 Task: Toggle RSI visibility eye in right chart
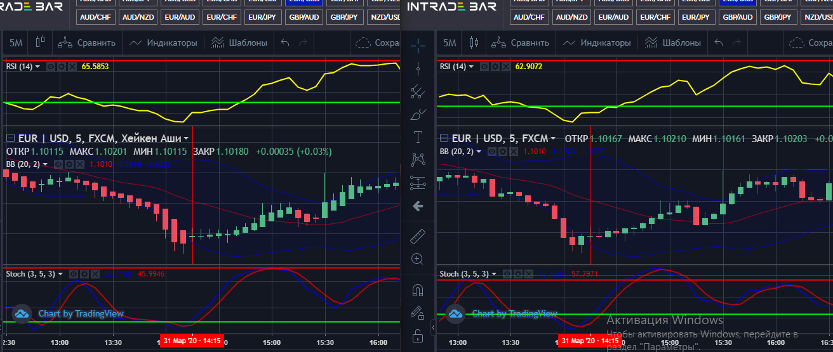pos(484,67)
